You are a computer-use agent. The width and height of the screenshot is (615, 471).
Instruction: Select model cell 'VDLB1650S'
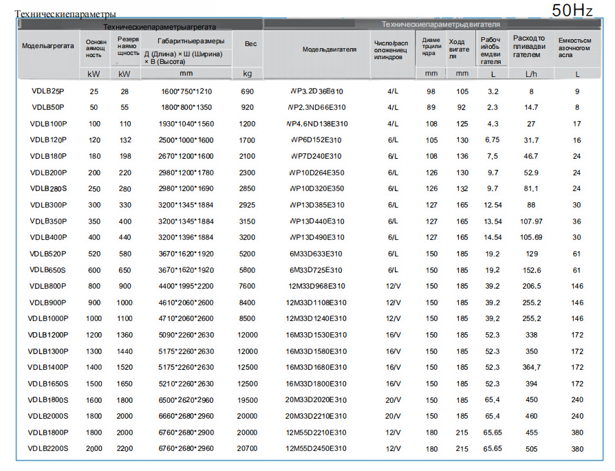point(48,384)
